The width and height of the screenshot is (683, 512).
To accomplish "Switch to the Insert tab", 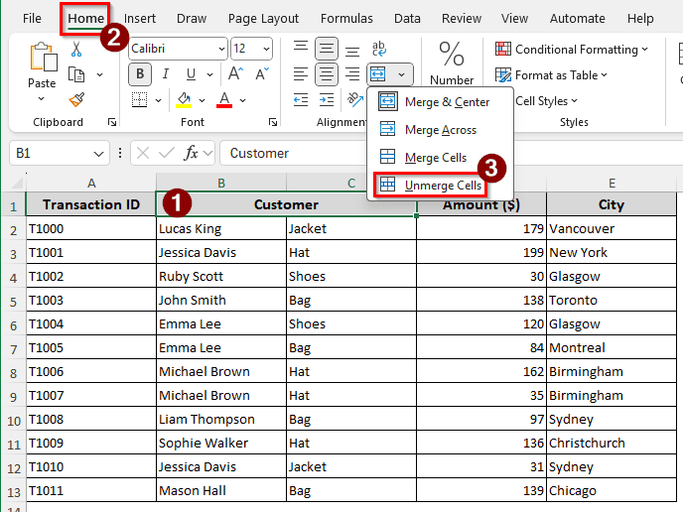I will [x=139, y=18].
